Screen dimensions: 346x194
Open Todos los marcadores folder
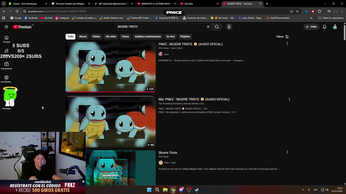(331, 18)
